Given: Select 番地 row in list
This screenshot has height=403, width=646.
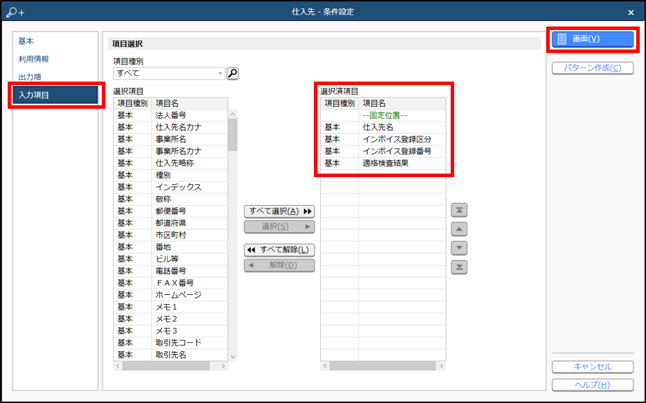Looking at the screenshot, I should click(170, 247).
